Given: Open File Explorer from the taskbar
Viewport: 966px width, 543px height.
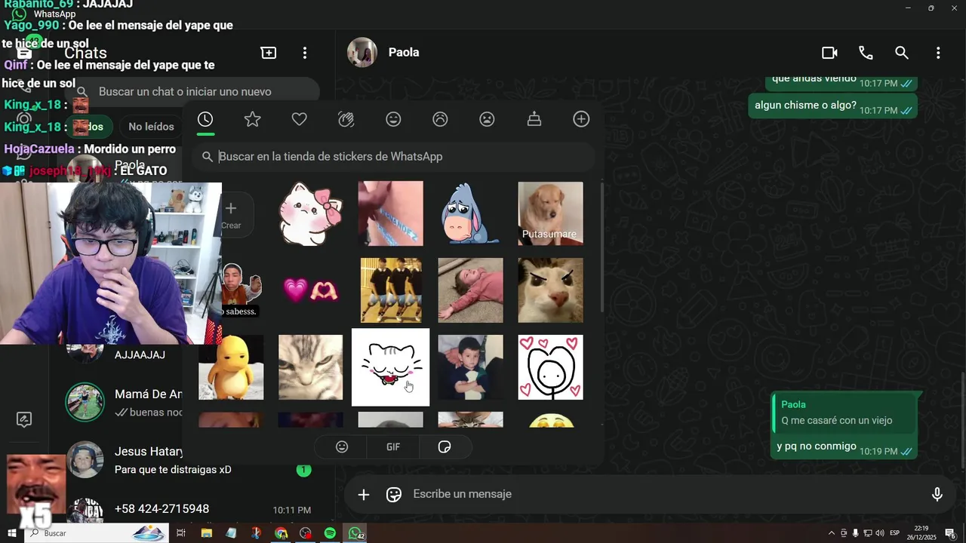Looking at the screenshot, I should pyautogui.click(x=207, y=533).
